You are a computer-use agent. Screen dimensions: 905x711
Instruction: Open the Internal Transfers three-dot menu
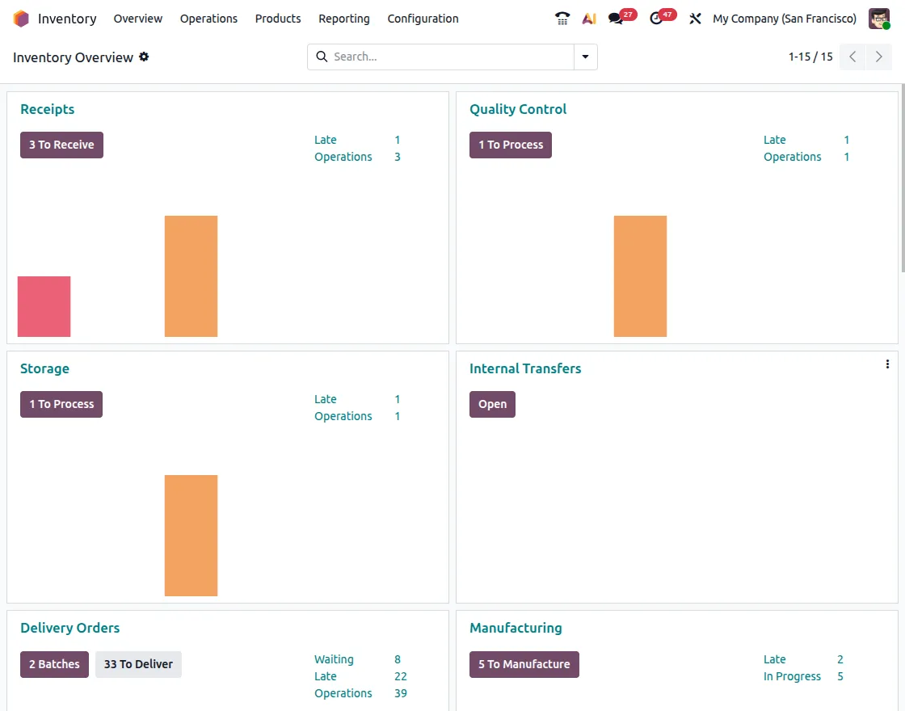887,364
